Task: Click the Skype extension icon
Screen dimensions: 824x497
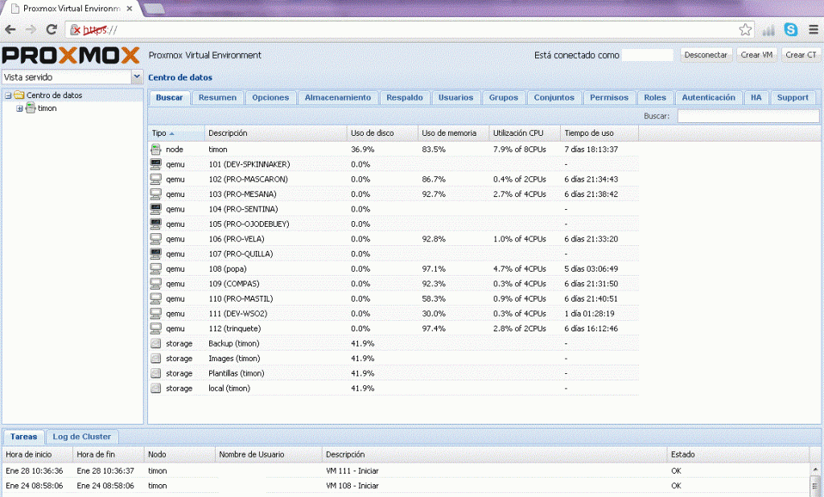Action: tap(790, 30)
